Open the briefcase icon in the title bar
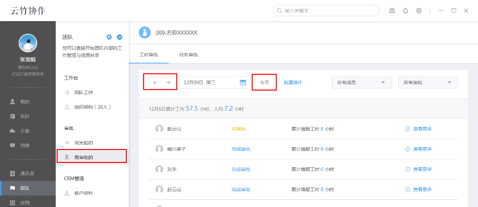 [392, 11]
